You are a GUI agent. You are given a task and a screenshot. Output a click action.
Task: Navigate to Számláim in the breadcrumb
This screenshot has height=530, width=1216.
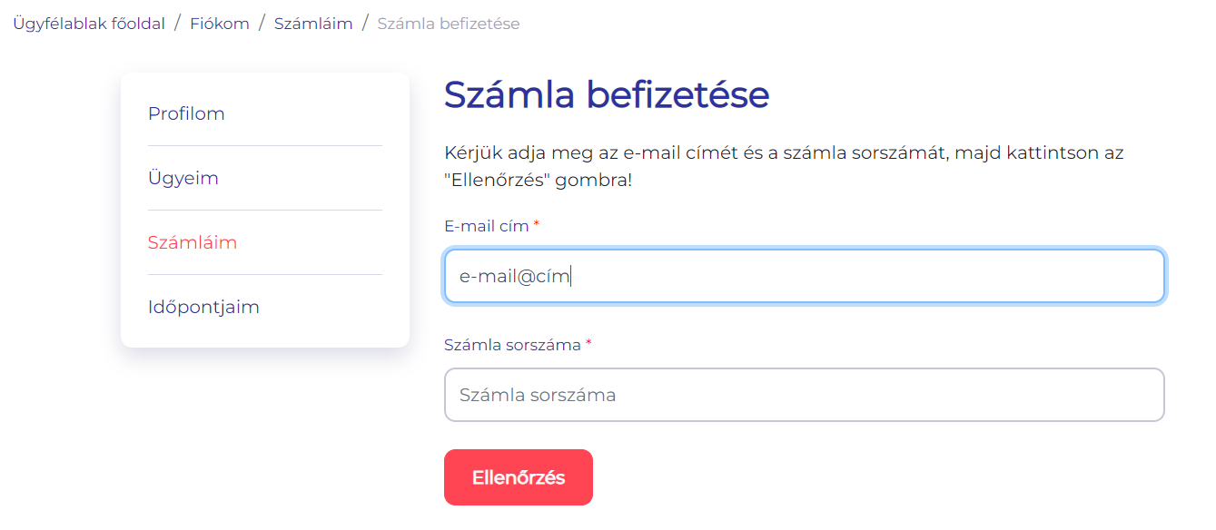pyautogui.click(x=312, y=24)
